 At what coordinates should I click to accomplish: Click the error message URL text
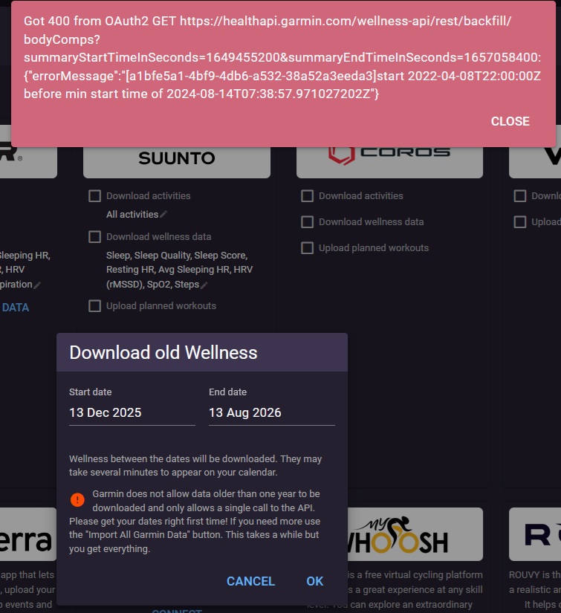point(282,39)
